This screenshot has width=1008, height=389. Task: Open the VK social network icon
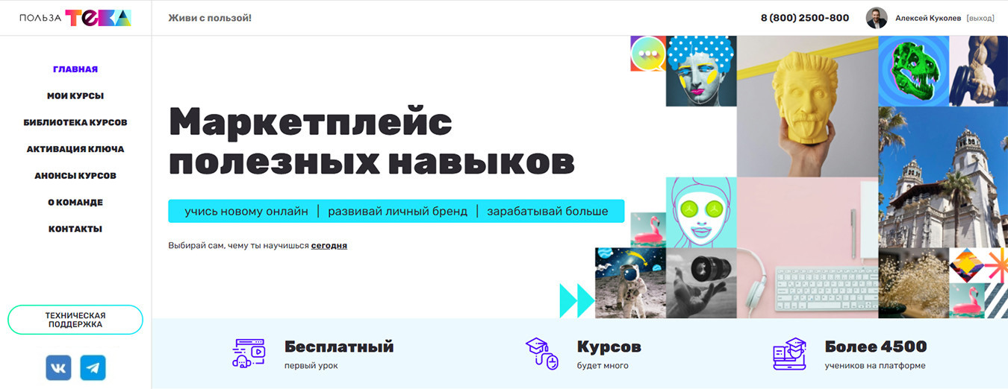pyautogui.click(x=58, y=367)
